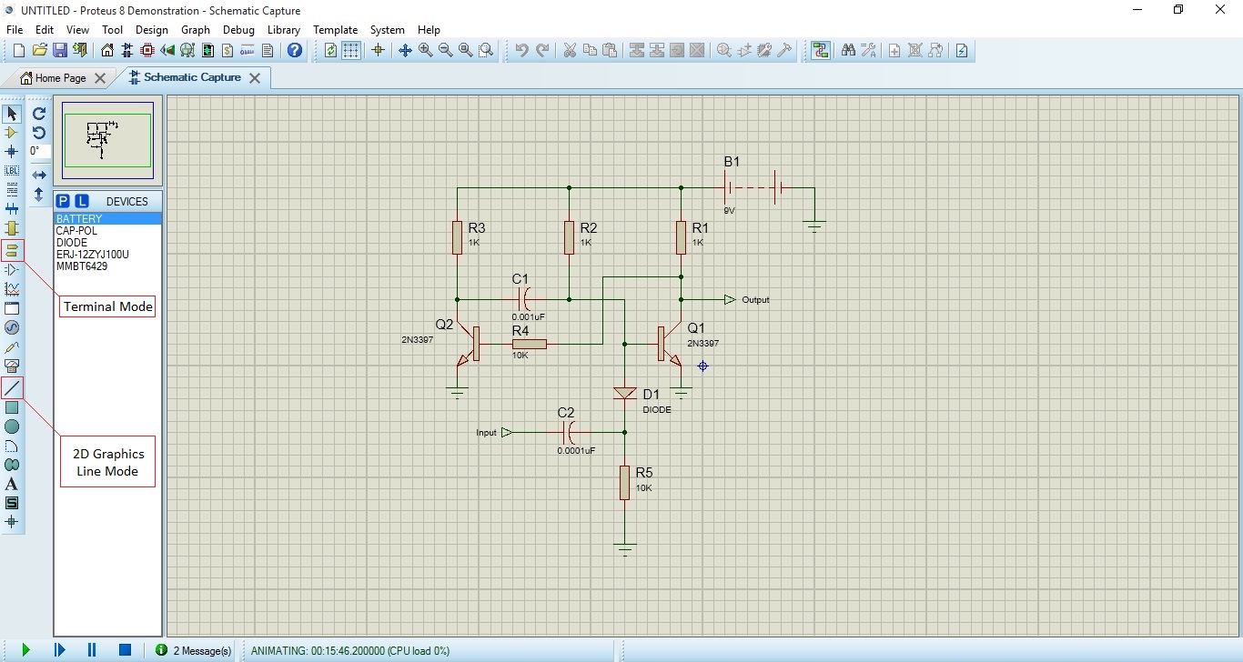
Task: Select the 2D Graphics Text tool
Action: [12, 484]
